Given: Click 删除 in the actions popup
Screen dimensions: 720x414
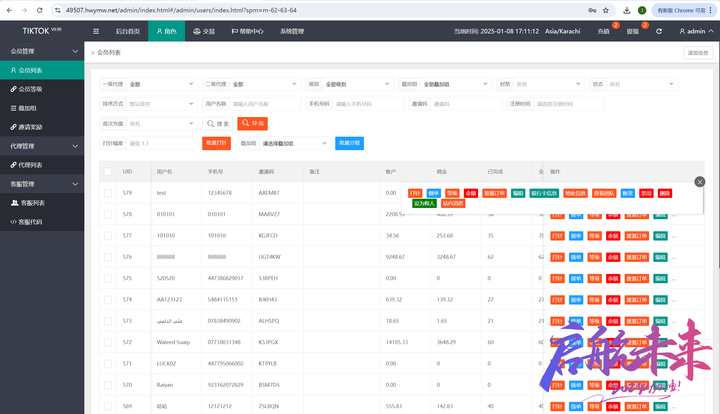Looking at the screenshot, I should pos(665,193).
